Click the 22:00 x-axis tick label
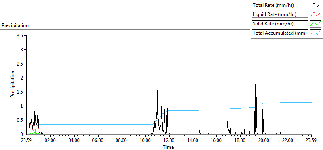323x150 pixels. pos(288,141)
